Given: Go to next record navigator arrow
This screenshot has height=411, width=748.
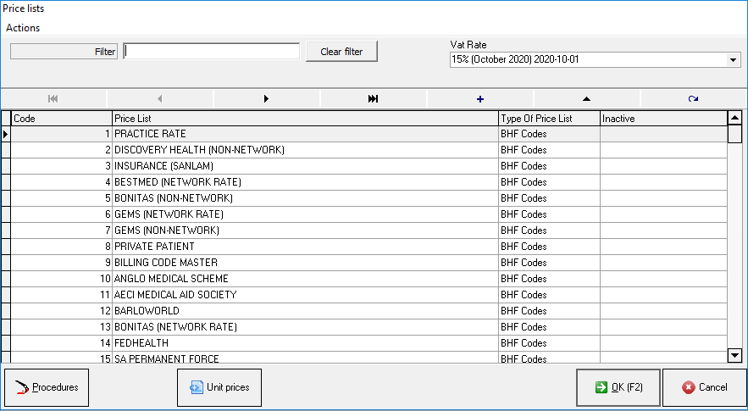Looking at the screenshot, I should tap(266, 99).
